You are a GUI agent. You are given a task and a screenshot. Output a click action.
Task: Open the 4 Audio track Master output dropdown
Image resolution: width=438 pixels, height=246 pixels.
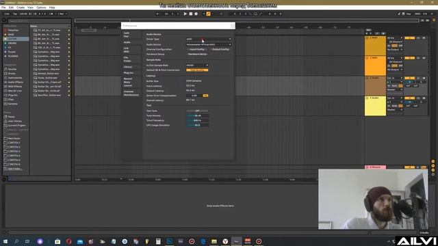395,110
